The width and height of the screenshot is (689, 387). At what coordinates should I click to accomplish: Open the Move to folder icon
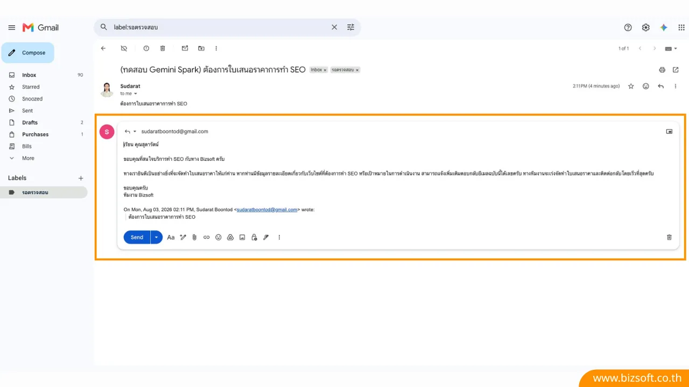201,48
